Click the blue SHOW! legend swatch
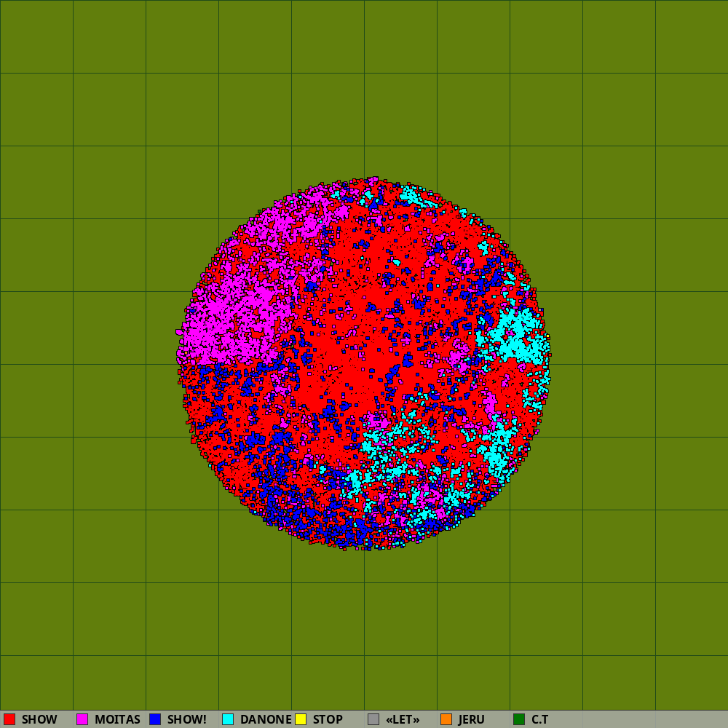The height and width of the screenshot is (728, 728). click(x=155, y=719)
